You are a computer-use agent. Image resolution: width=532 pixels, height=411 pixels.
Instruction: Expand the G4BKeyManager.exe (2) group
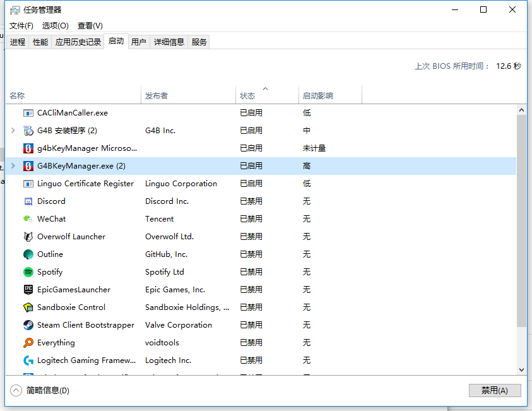click(13, 165)
